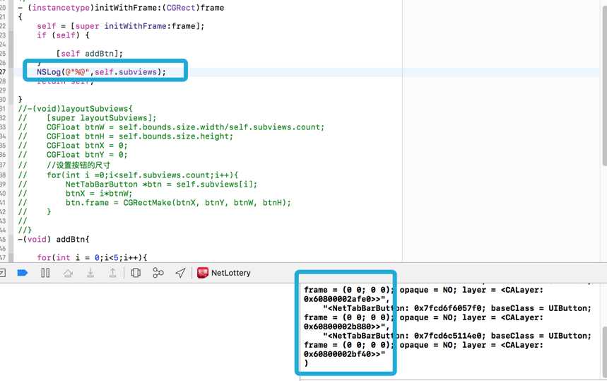Click the -(void) addBtn{ method line

(x=54, y=240)
